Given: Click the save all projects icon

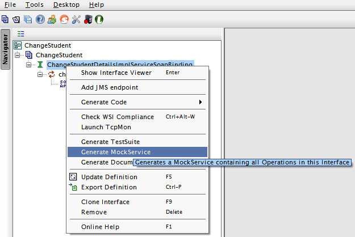Looking at the screenshot, I should (x=28, y=19).
